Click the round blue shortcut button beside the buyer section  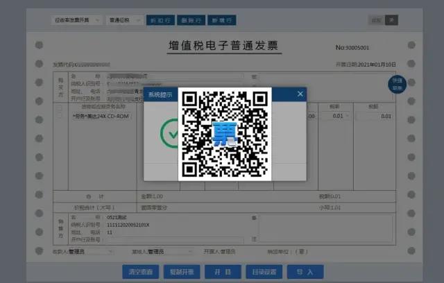click(x=397, y=85)
